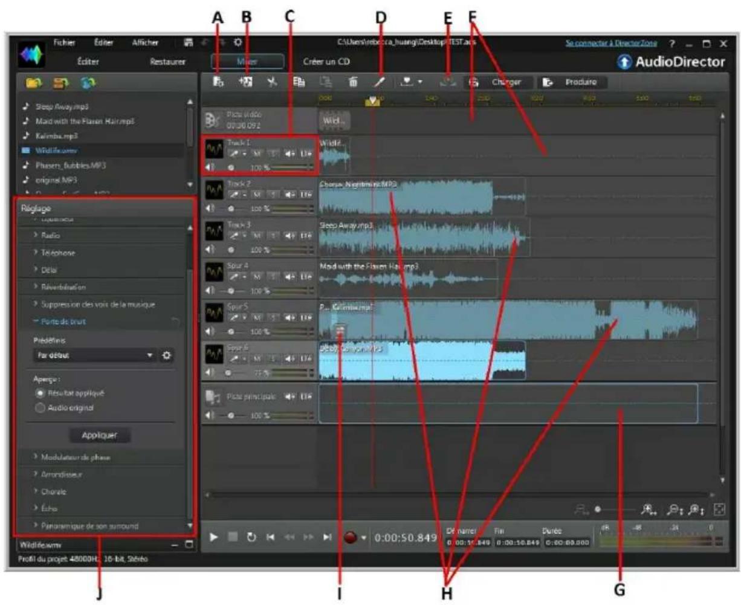This screenshot has height=605, width=741.
Task: Switch to the Créer un CD tab
Action: tap(326, 62)
